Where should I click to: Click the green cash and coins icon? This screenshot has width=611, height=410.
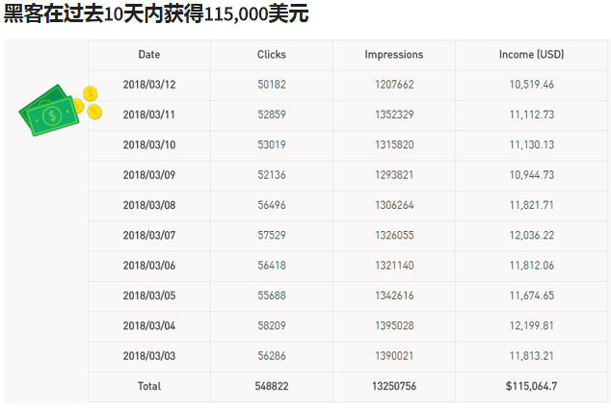click(60, 110)
